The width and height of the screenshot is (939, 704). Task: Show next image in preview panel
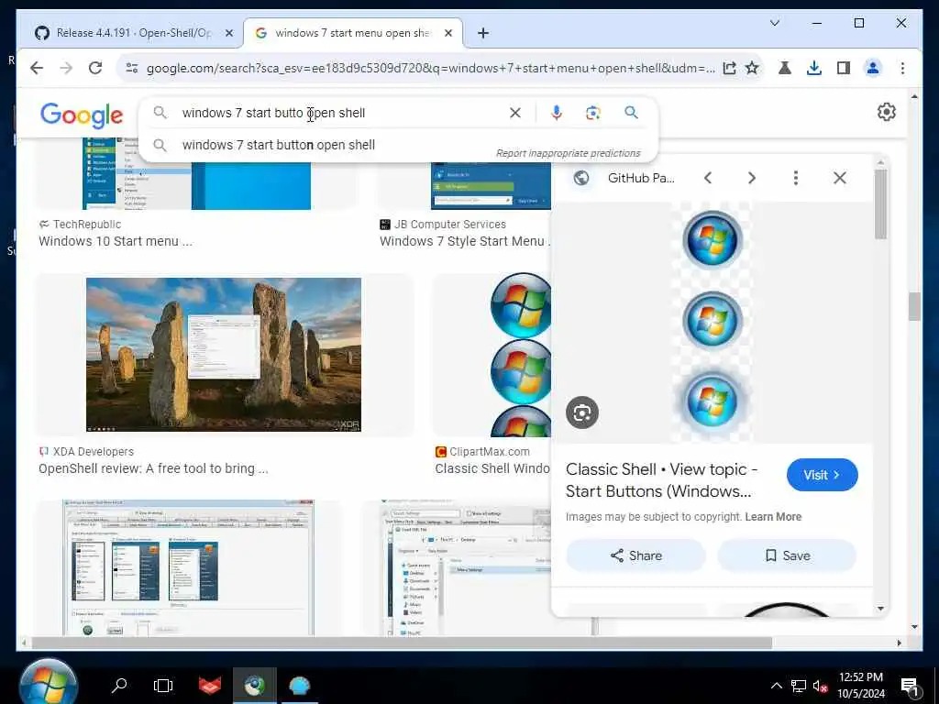tap(752, 178)
